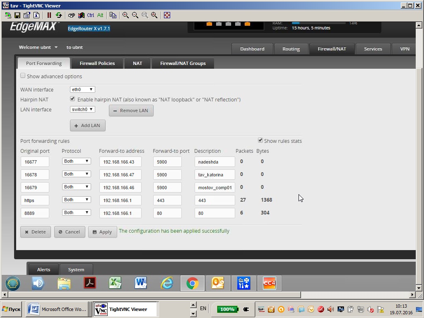Image resolution: width=424 pixels, height=318 pixels.
Task: Pause the VNC session with red bars icon
Action: coord(49,15)
